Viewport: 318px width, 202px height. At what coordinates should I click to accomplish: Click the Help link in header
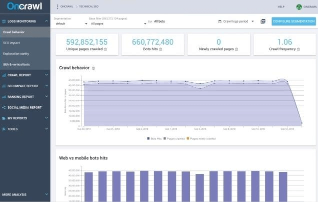[281, 7]
